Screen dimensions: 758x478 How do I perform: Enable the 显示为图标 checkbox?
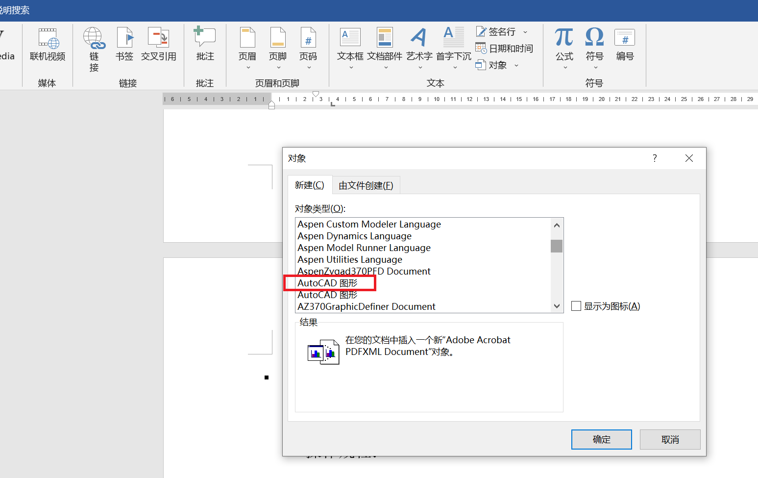(576, 306)
